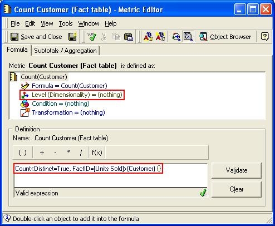Click the Help question mark icon
The width and height of the screenshot is (275, 226).
[264, 37]
